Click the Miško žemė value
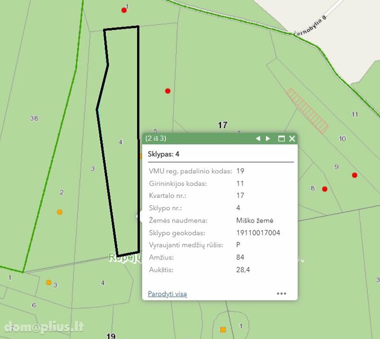Viewport: 380px width, 339px height. 255,220
